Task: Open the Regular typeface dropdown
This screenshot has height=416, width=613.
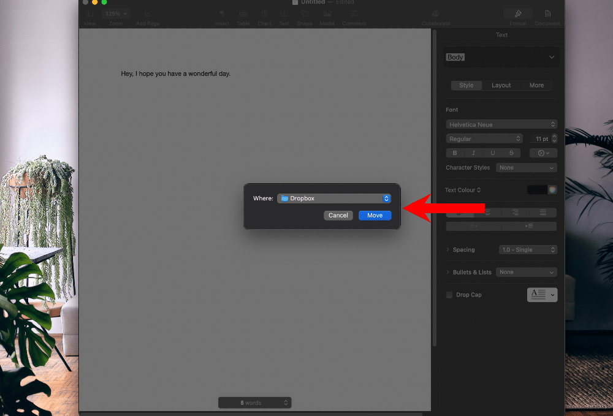Action: tap(484, 138)
